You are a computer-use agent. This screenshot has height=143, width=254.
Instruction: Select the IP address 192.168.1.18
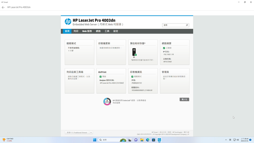pos(169,55)
